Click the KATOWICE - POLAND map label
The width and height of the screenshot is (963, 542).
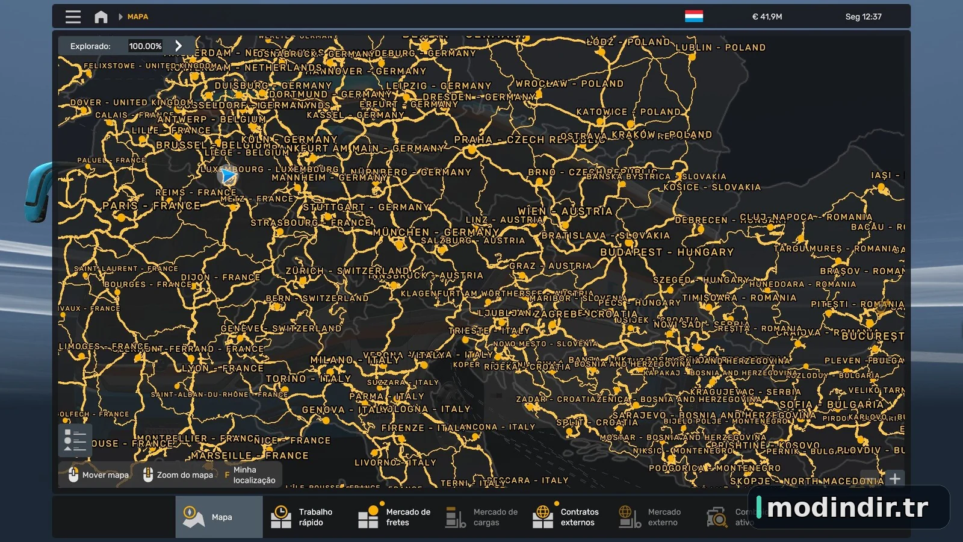(628, 112)
